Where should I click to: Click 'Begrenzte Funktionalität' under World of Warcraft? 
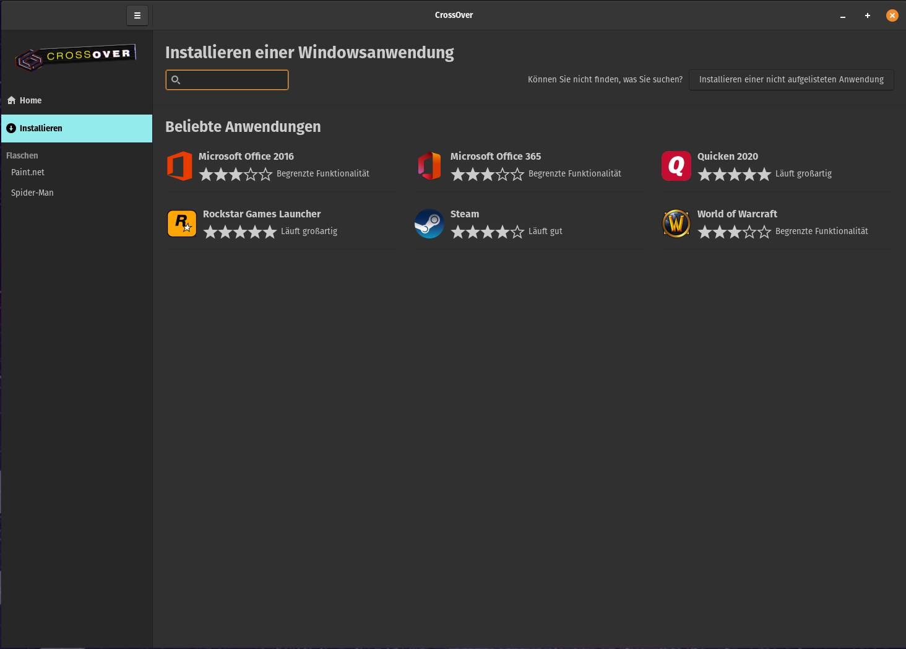[x=821, y=232]
